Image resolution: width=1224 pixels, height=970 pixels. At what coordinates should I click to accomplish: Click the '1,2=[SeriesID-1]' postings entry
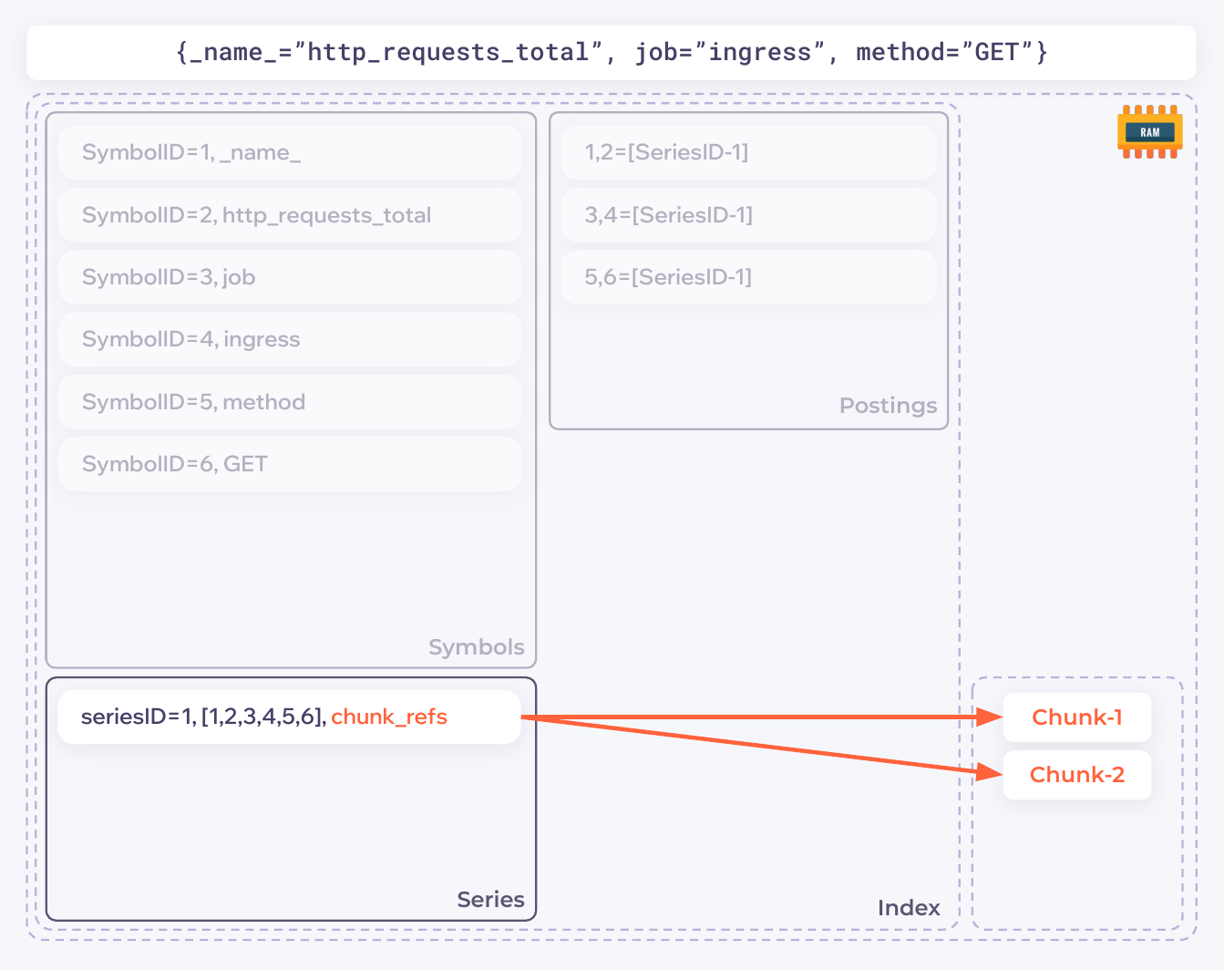749,152
